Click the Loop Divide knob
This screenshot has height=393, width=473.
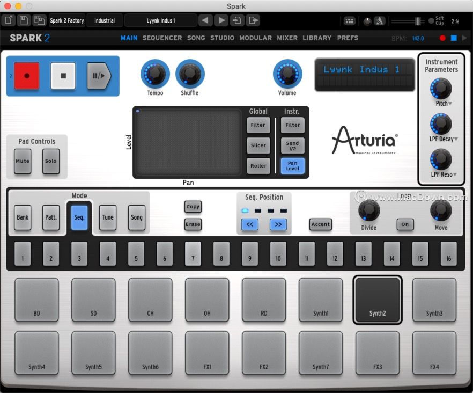click(x=369, y=210)
